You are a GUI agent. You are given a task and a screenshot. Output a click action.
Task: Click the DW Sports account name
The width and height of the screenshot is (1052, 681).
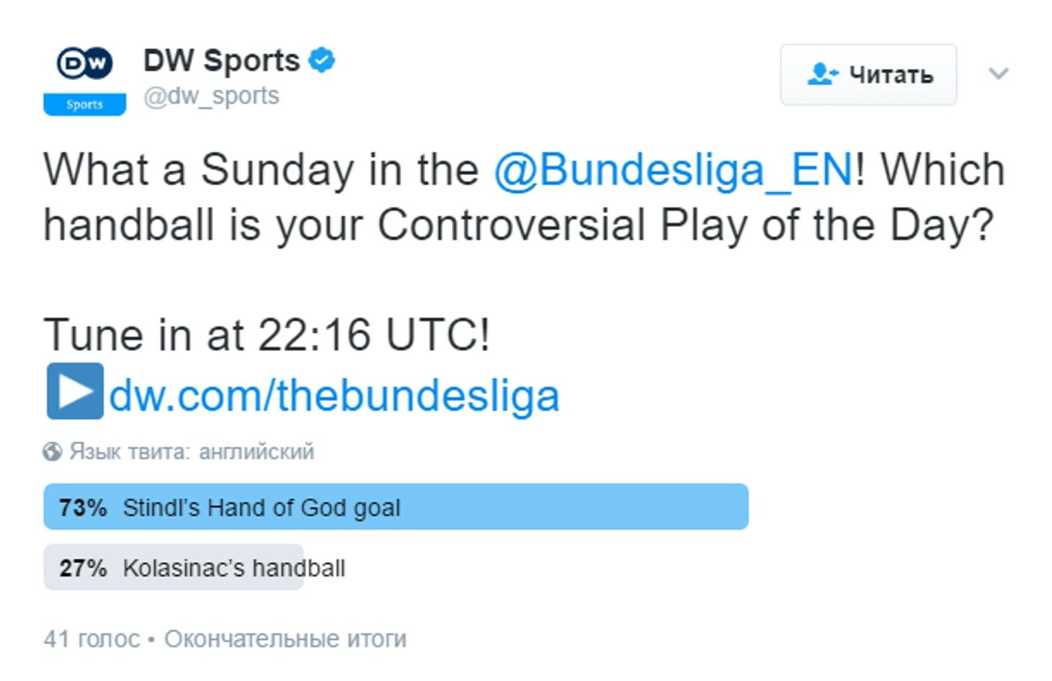pos(221,61)
